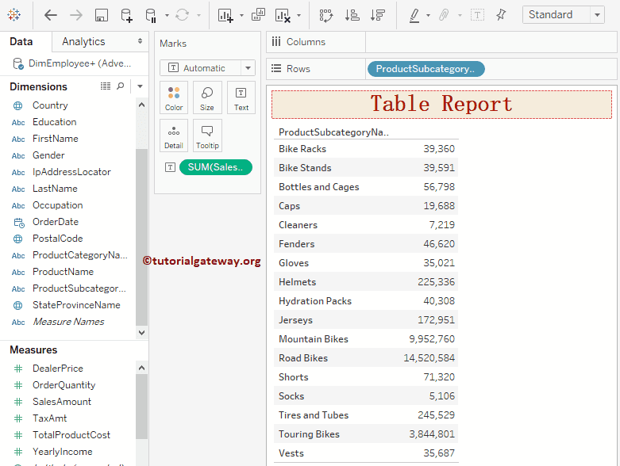Click the find field magnifier in Dimensions

(121, 86)
